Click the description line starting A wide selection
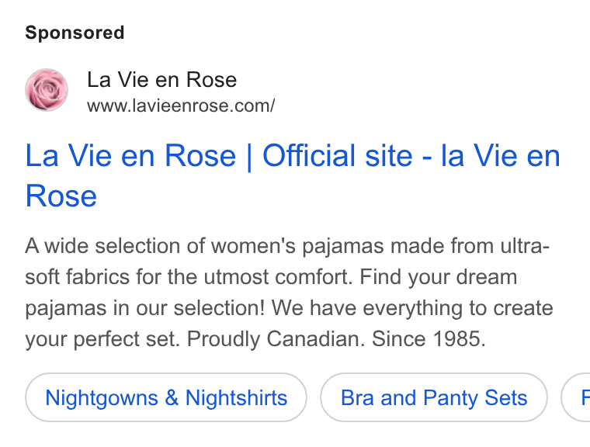590x447 pixels. [x=287, y=246]
